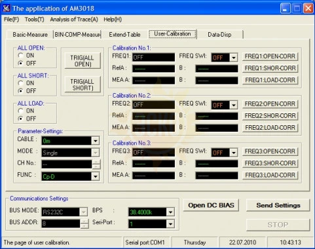Turn ALL LOAD to ON
This screenshot has width=315, height=249.
(x=21, y=111)
